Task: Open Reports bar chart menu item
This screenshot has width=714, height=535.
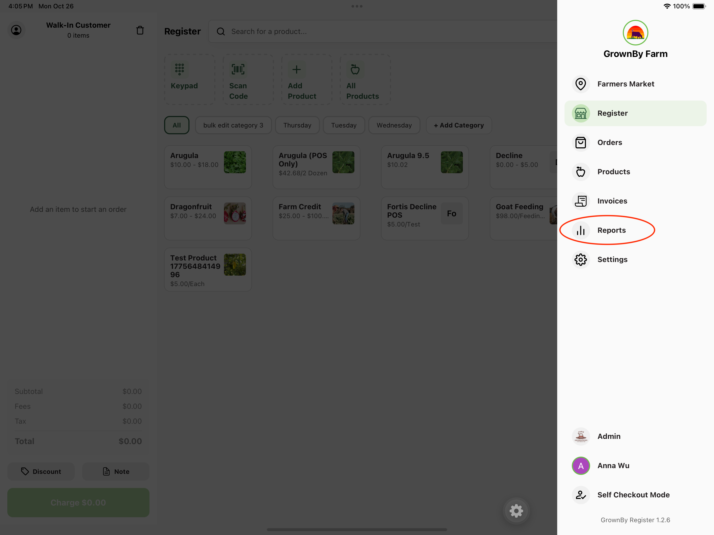Action: (x=635, y=230)
